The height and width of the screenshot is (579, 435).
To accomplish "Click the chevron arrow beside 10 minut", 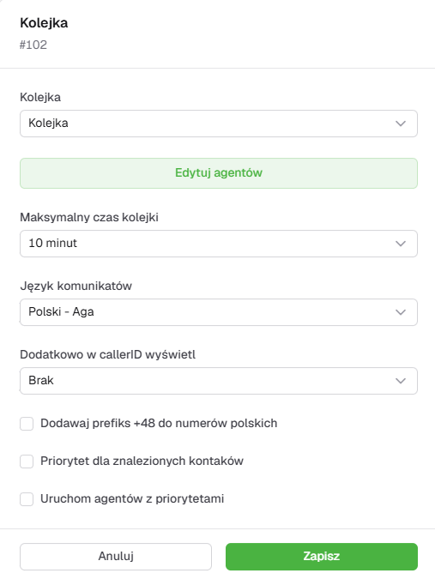I will 401,244.
